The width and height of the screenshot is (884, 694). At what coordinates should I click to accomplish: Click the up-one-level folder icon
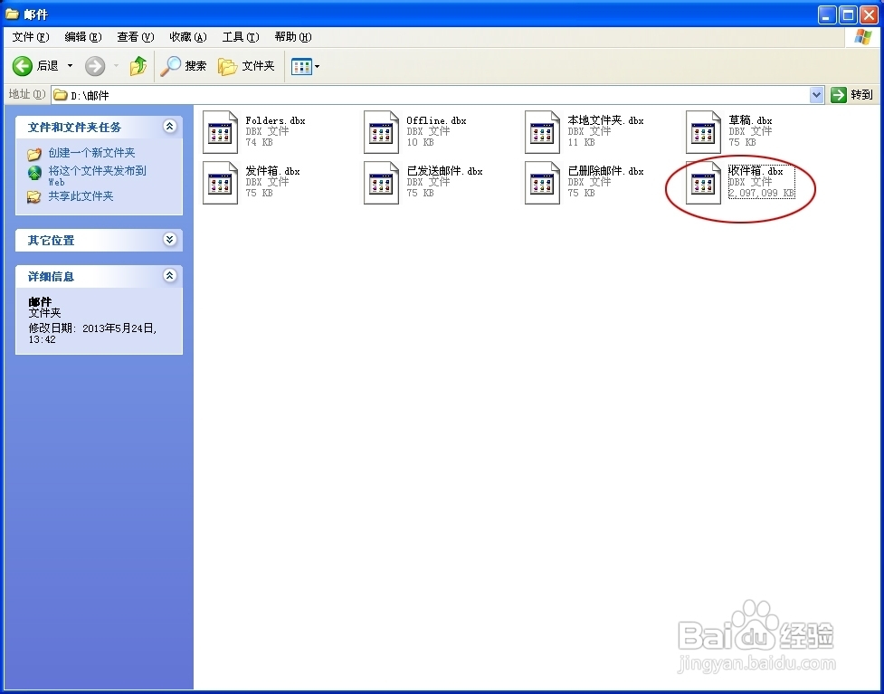point(138,65)
